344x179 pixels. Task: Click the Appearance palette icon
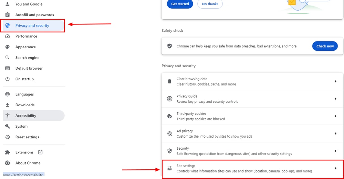(x=8, y=47)
